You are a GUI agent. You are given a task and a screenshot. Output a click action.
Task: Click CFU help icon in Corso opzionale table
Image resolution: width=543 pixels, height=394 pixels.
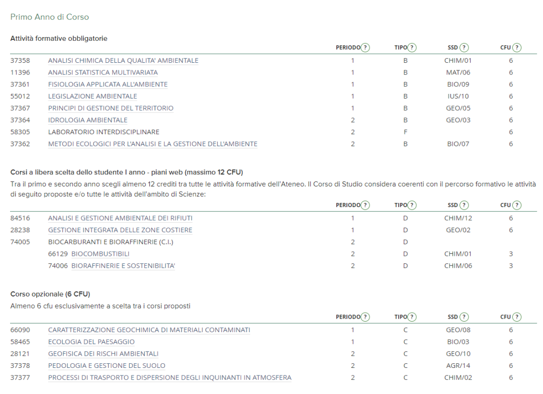(517, 317)
